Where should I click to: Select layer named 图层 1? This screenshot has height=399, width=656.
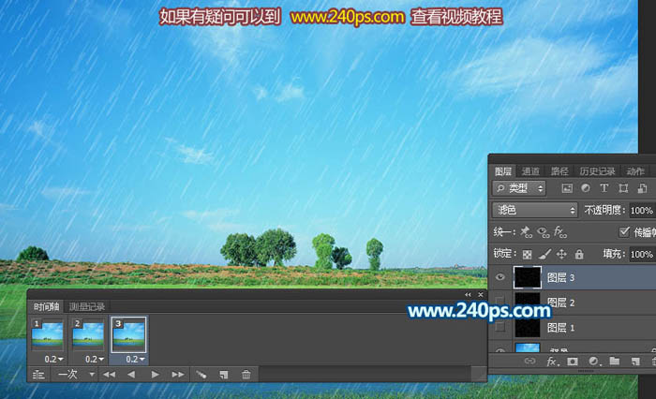[x=560, y=328]
